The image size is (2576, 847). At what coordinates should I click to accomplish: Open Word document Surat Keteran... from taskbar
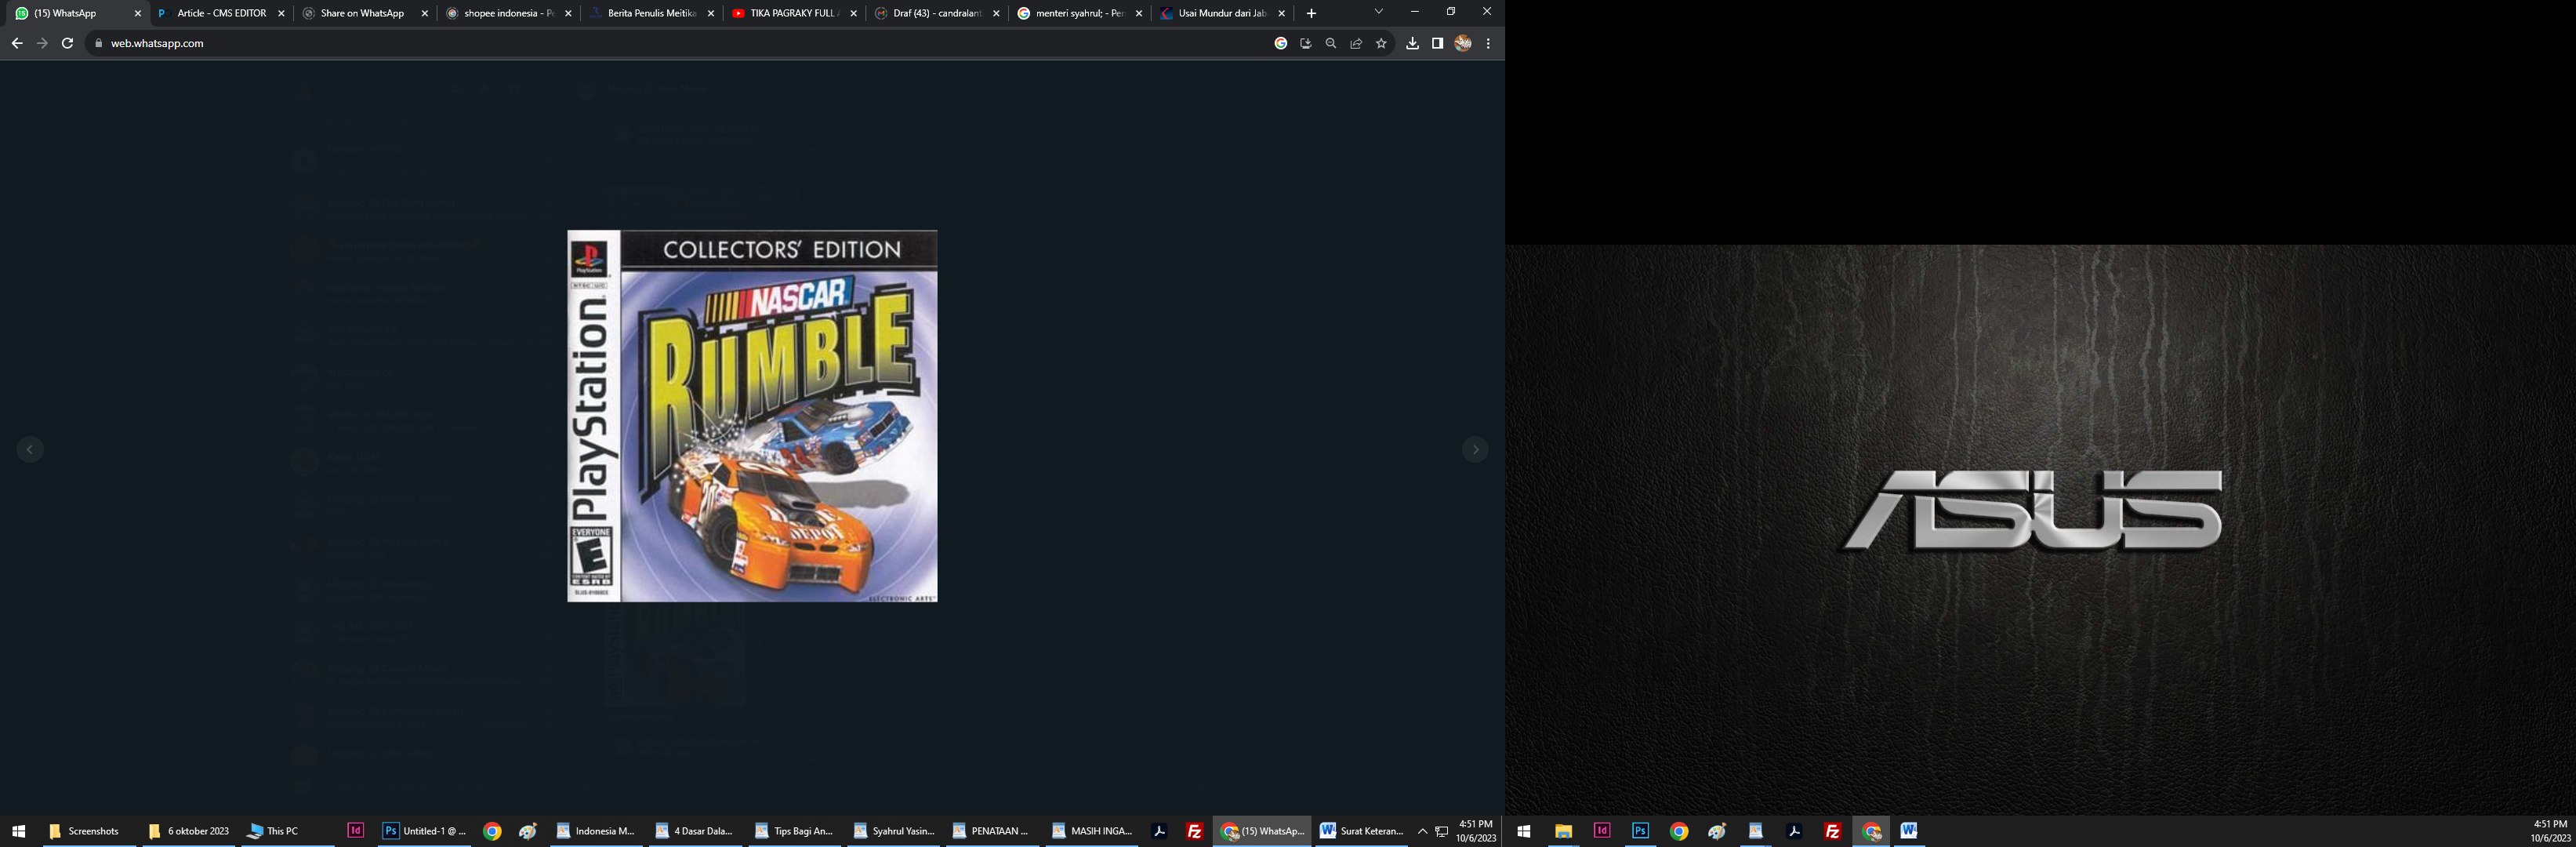(x=1362, y=831)
